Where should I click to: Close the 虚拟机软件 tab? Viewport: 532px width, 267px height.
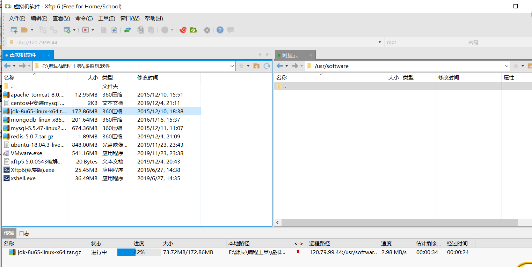point(49,55)
